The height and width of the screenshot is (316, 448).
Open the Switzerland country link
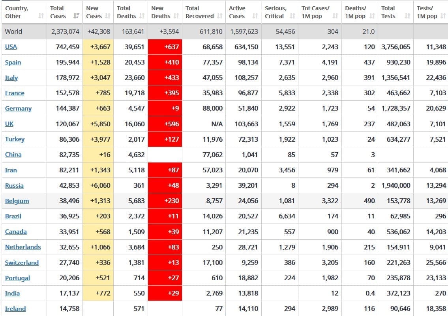(x=22, y=262)
